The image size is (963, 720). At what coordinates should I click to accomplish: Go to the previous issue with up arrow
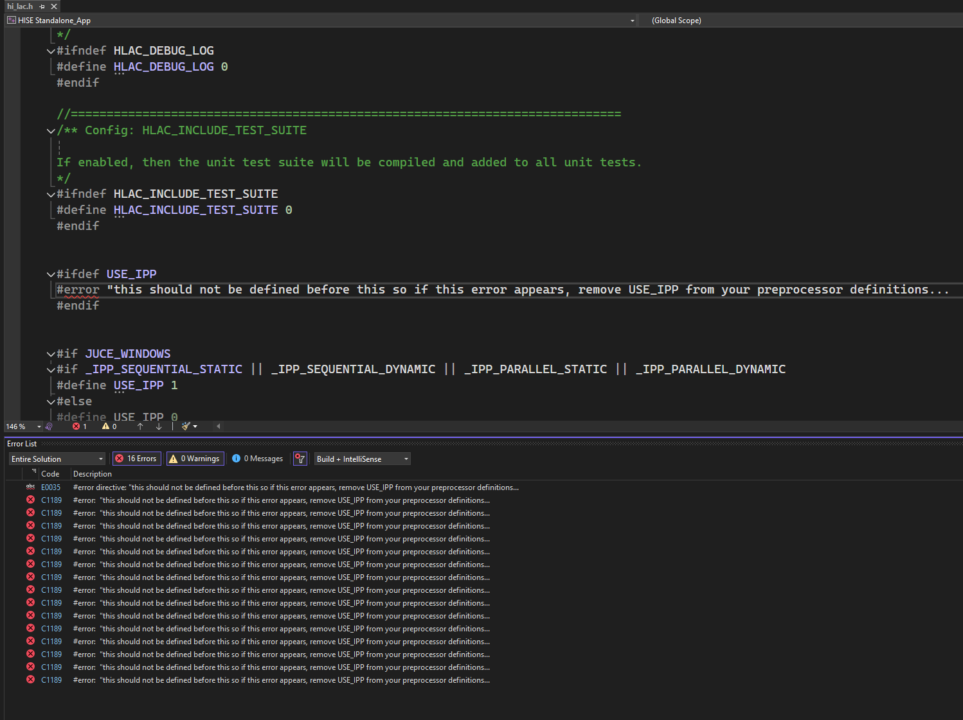click(x=140, y=426)
